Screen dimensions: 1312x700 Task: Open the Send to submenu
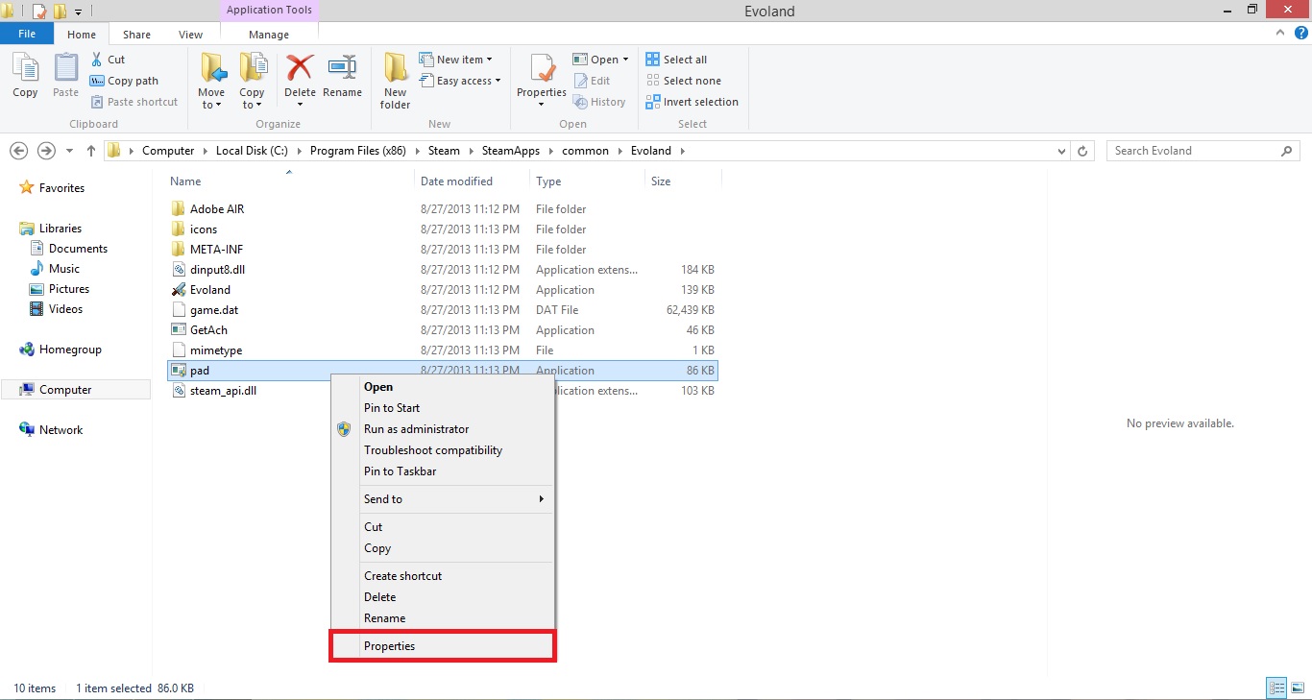(x=443, y=499)
